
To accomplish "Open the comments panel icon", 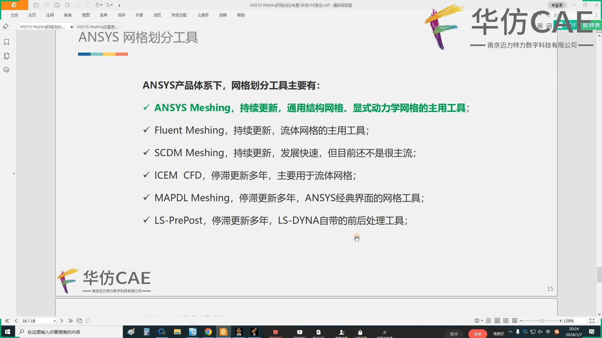I will pyautogui.click(x=6, y=70).
